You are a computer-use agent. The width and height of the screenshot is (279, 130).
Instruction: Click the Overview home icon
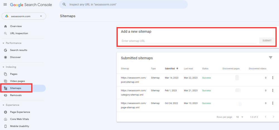pos(6,26)
